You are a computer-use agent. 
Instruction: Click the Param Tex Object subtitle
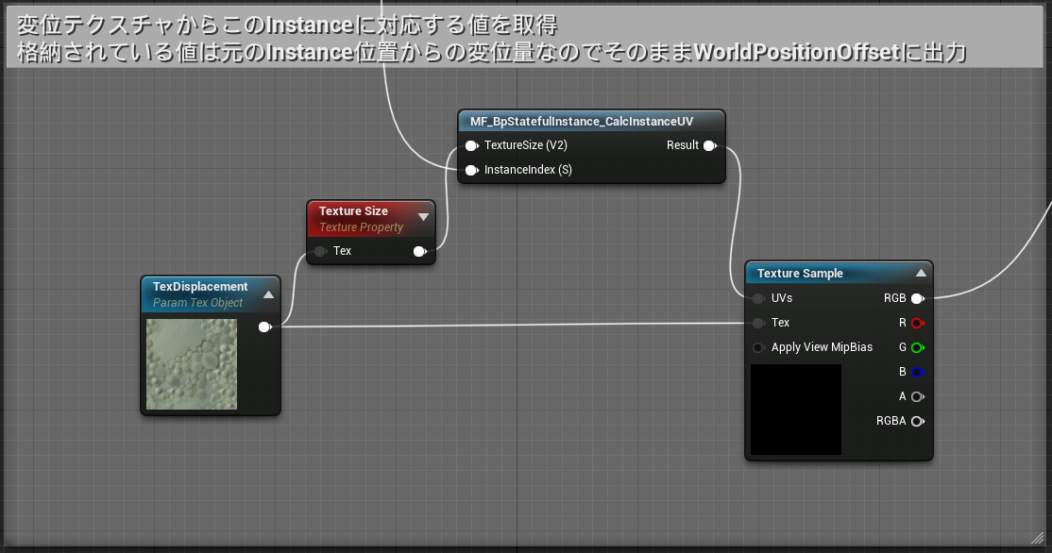tap(198, 302)
